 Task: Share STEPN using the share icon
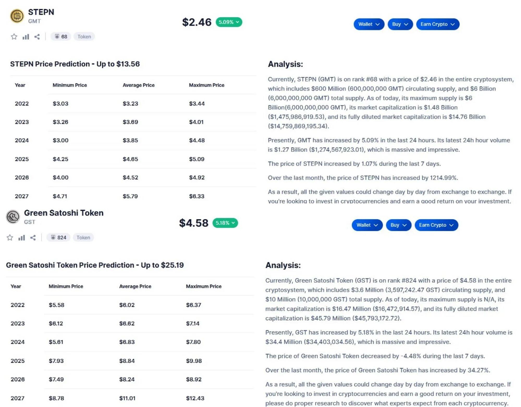37,37
